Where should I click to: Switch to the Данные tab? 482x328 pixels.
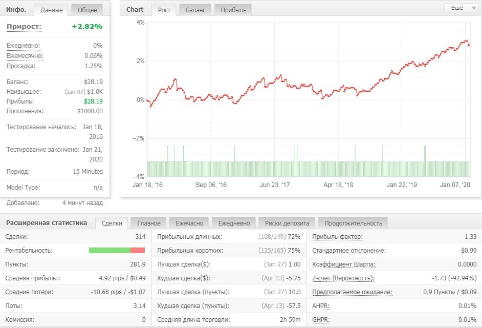52,10
